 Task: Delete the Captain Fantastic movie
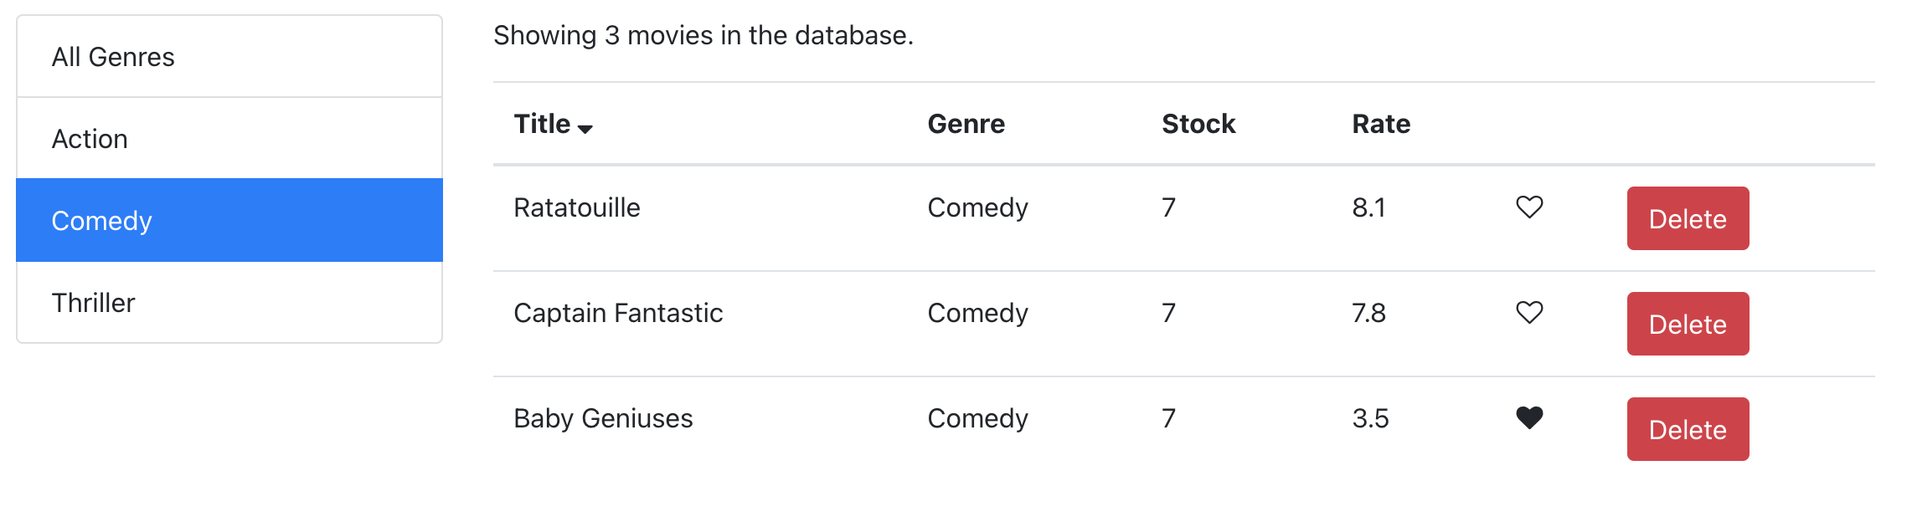(1688, 324)
